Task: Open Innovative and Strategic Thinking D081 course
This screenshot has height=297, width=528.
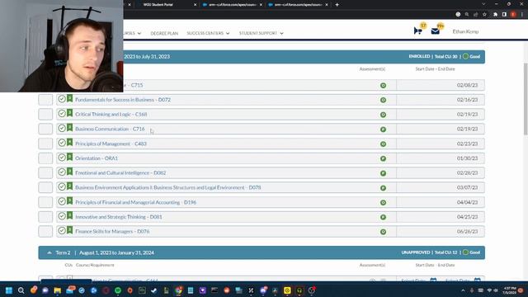Action: tap(119, 217)
